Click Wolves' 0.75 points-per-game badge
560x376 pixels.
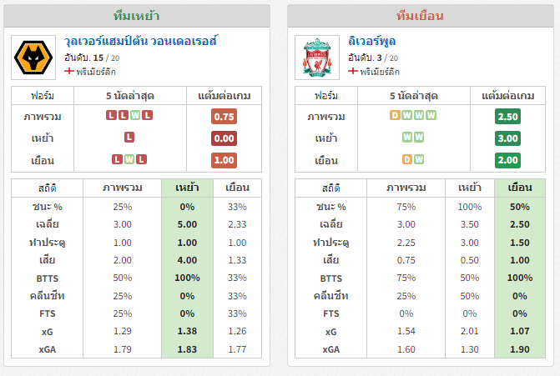click(x=224, y=117)
